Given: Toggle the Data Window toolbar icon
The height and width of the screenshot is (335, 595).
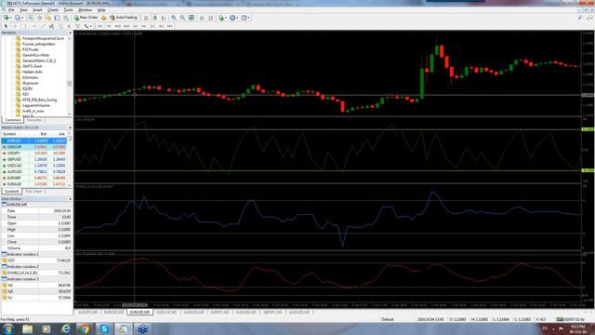Looking at the screenshot, I should pos(39,18).
